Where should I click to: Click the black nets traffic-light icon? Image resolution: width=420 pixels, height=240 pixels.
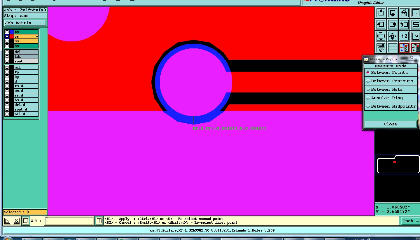coord(416,48)
